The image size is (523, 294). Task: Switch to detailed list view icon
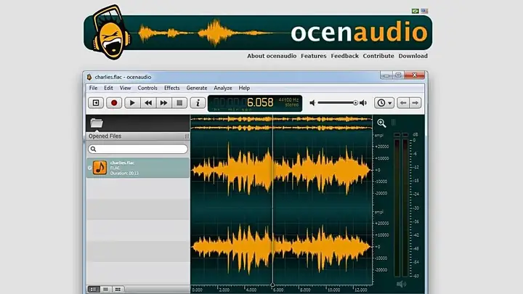pos(94,290)
